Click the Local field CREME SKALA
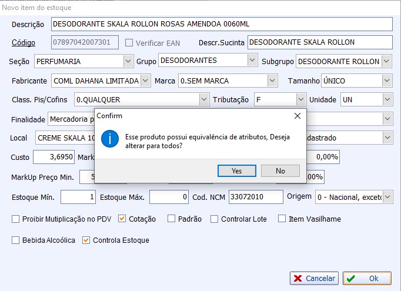The height and width of the screenshot is (291, 401). (65, 138)
